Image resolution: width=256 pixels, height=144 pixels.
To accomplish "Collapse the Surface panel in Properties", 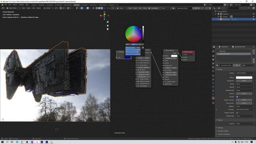I will (220, 69).
